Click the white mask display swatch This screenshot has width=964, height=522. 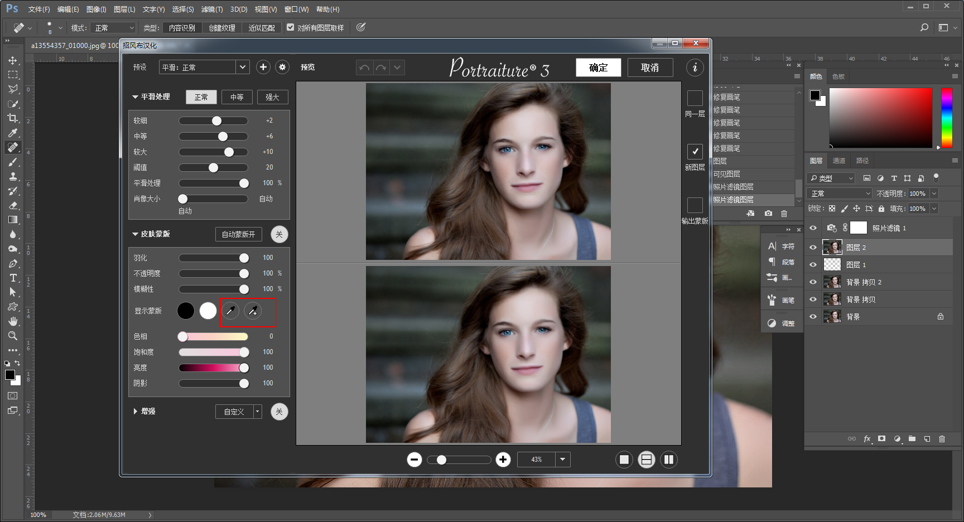pos(208,311)
